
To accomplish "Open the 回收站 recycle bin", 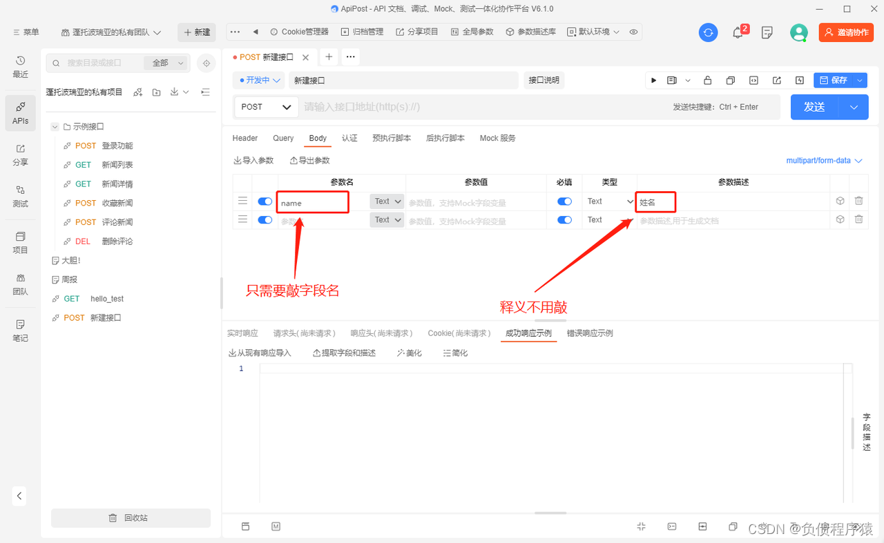I will coord(131,518).
